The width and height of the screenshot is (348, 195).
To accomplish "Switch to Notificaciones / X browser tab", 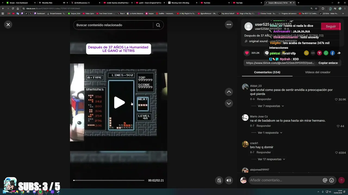I will (85, 3).
